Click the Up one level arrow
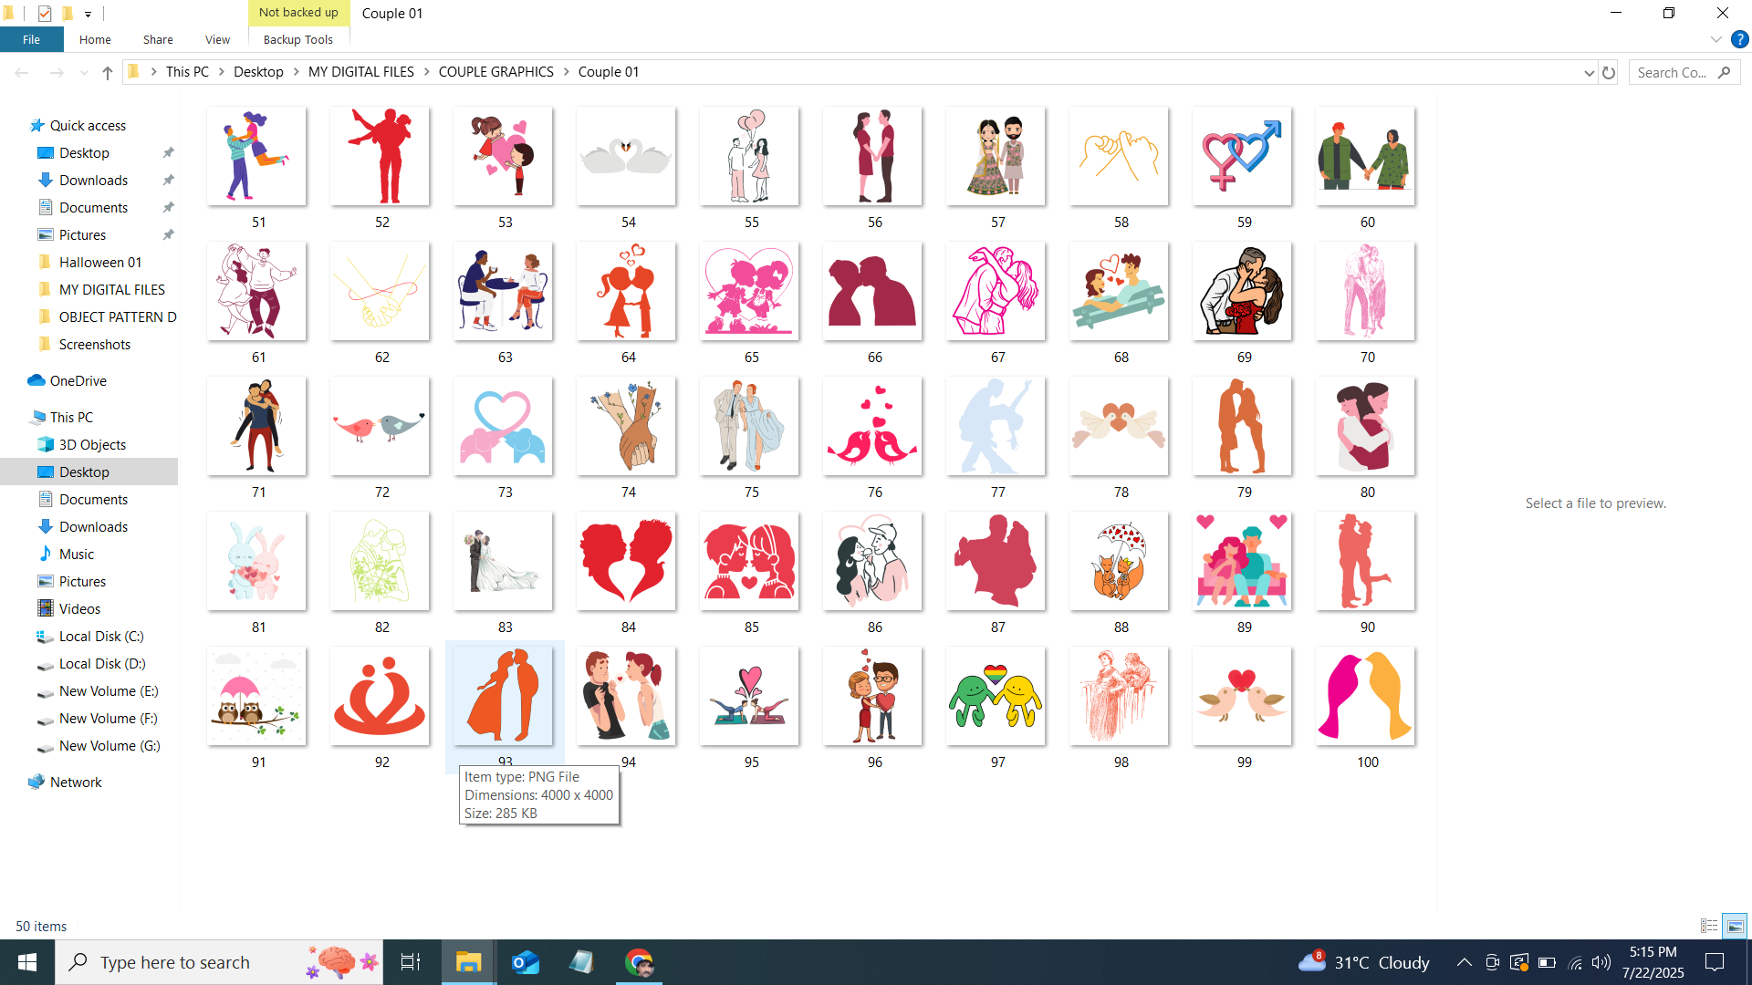The height and width of the screenshot is (985, 1752). pyautogui.click(x=108, y=73)
